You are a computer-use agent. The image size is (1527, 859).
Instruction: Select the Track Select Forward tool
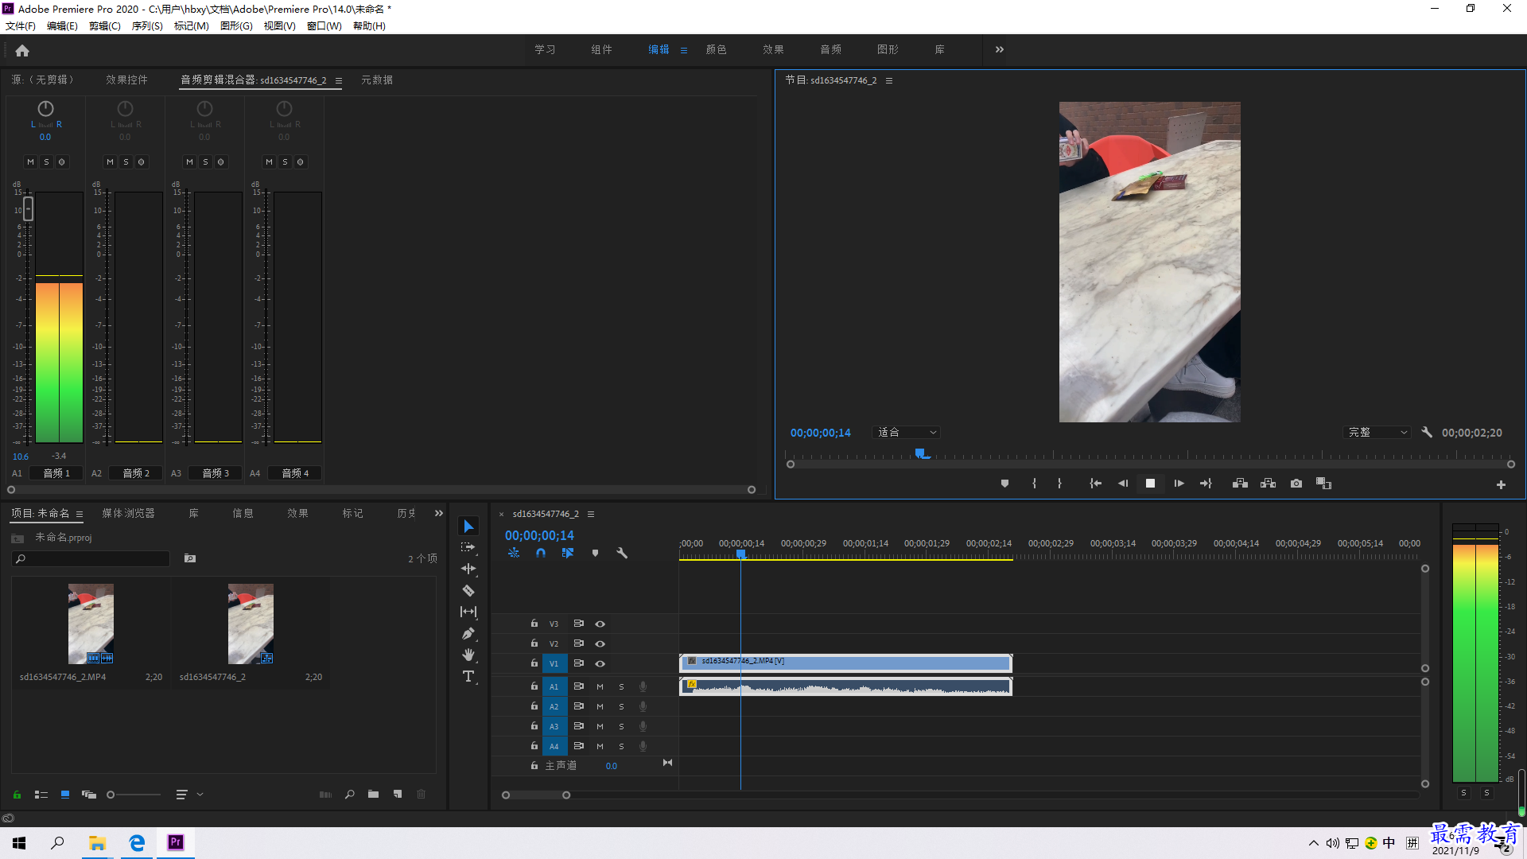click(x=468, y=547)
